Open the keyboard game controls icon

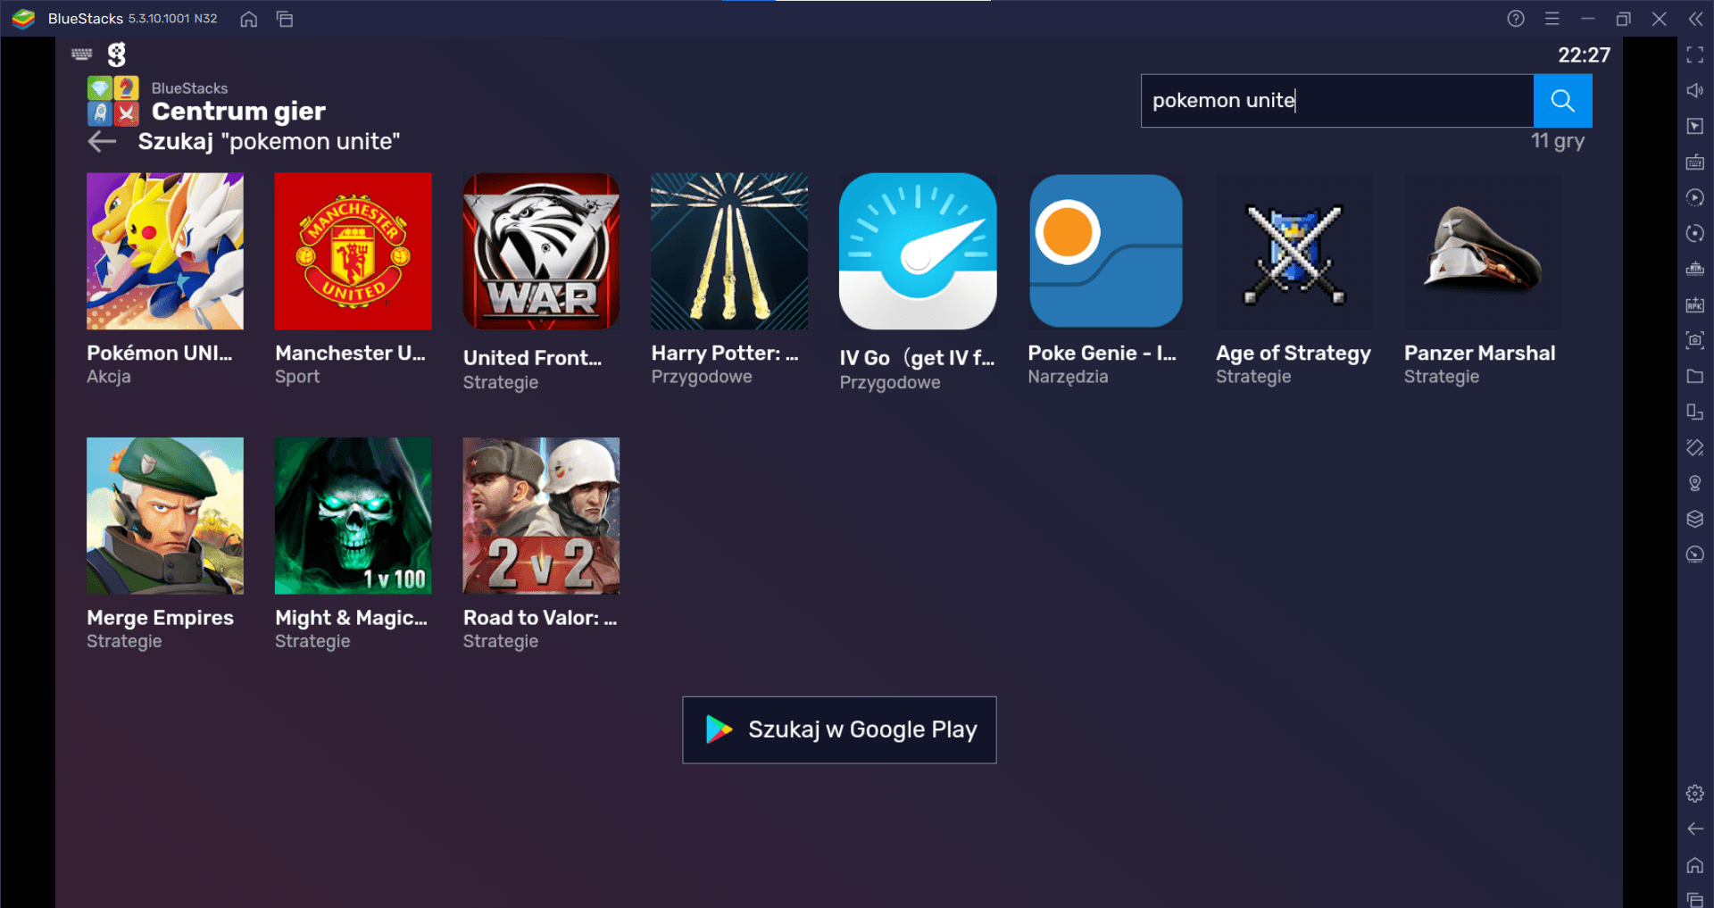(1694, 162)
